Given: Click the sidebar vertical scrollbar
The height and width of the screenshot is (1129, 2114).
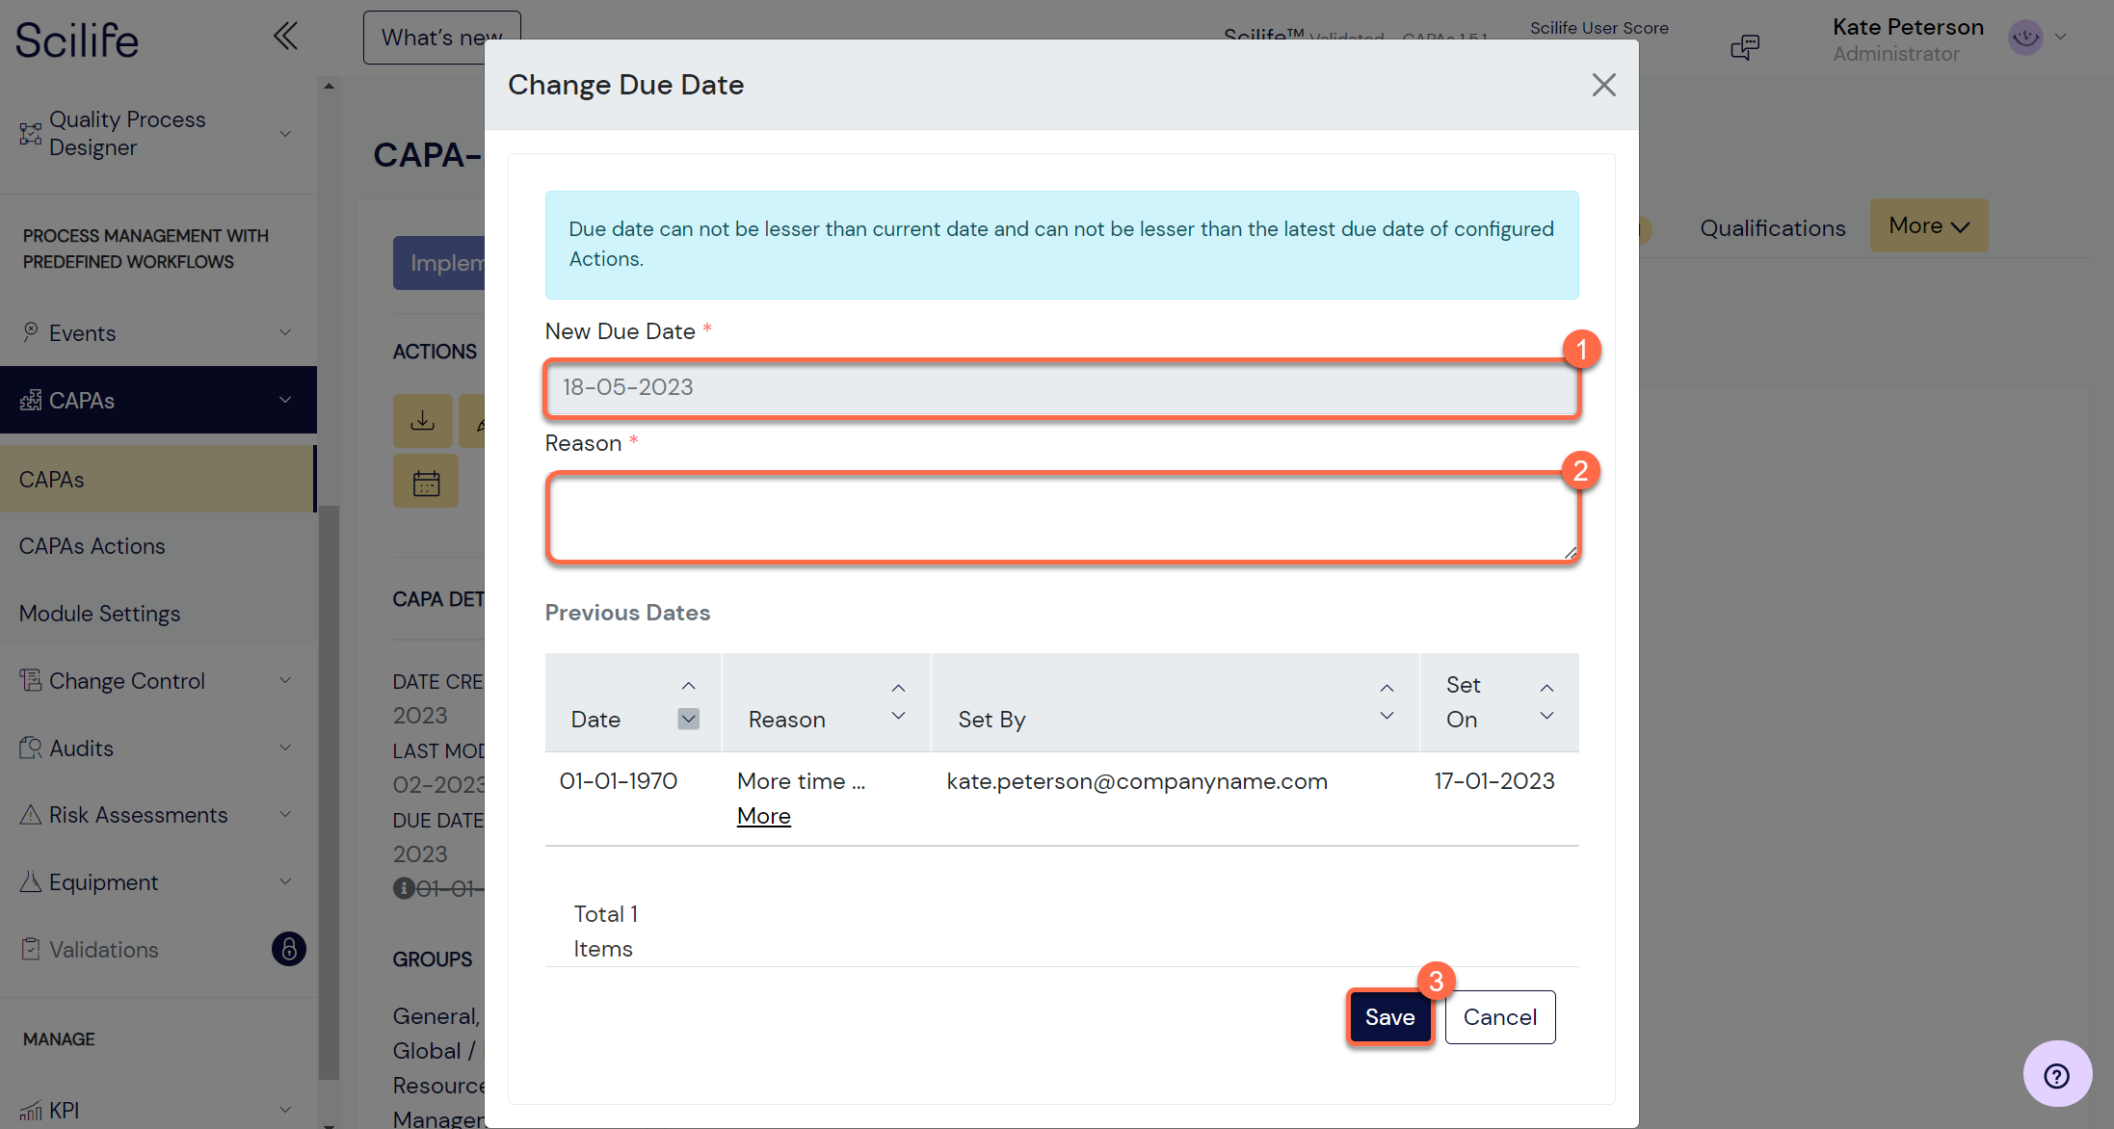Looking at the screenshot, I should point(329,790).
